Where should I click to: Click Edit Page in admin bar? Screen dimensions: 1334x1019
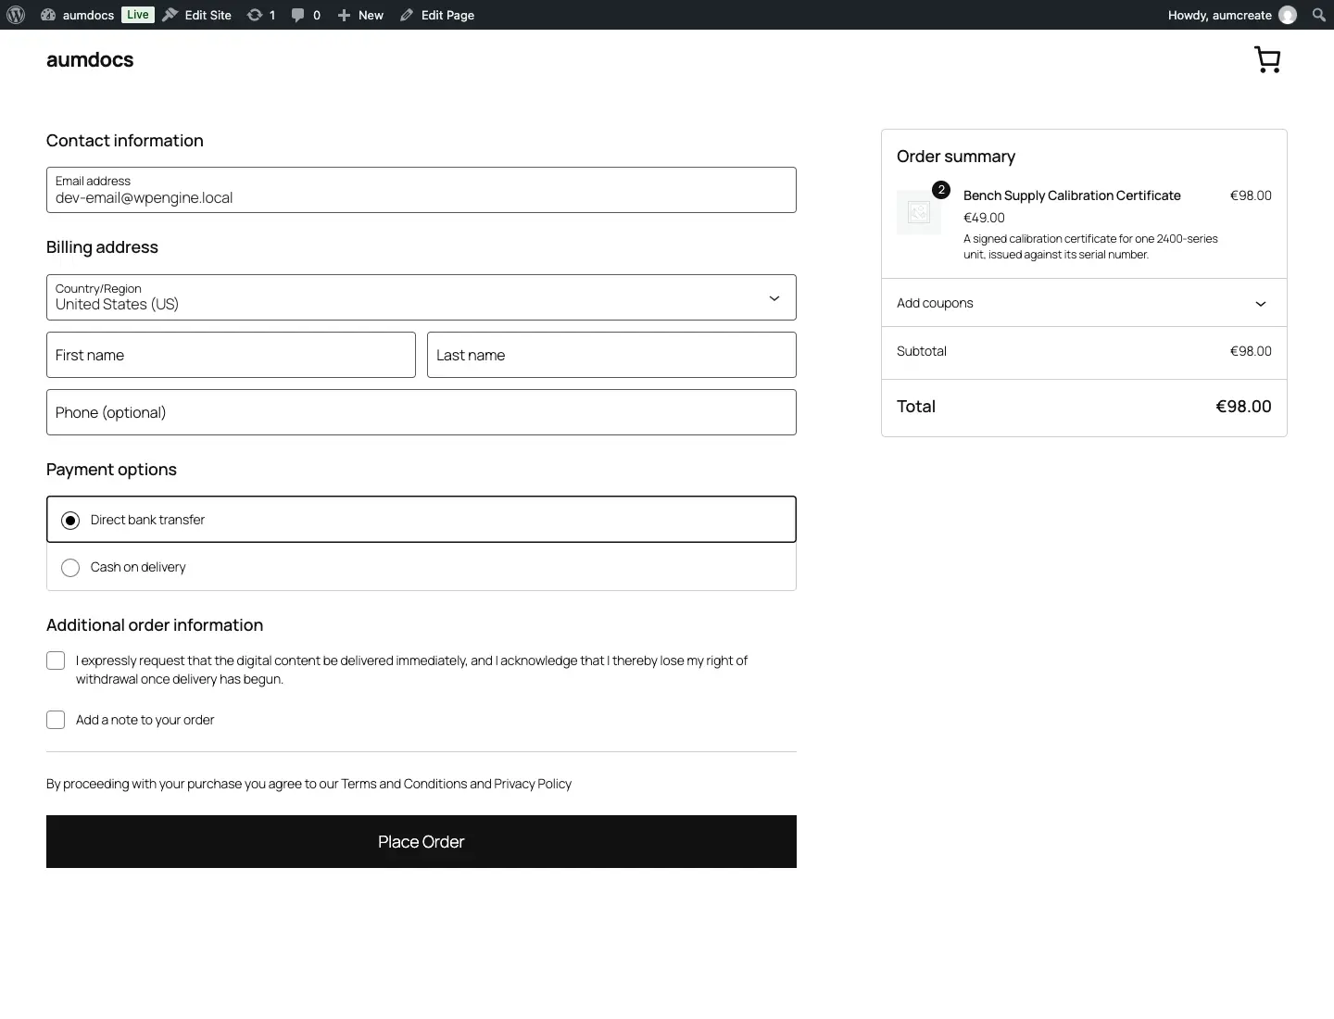click(x=437, y=15)
